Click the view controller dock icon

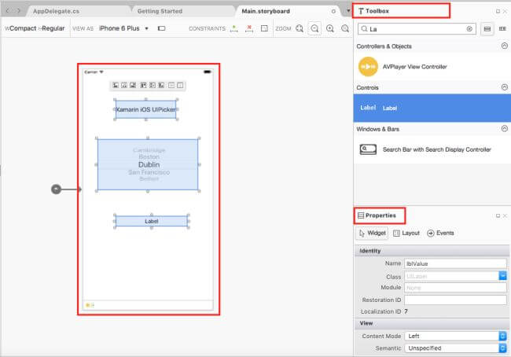(x=88, y=305)
